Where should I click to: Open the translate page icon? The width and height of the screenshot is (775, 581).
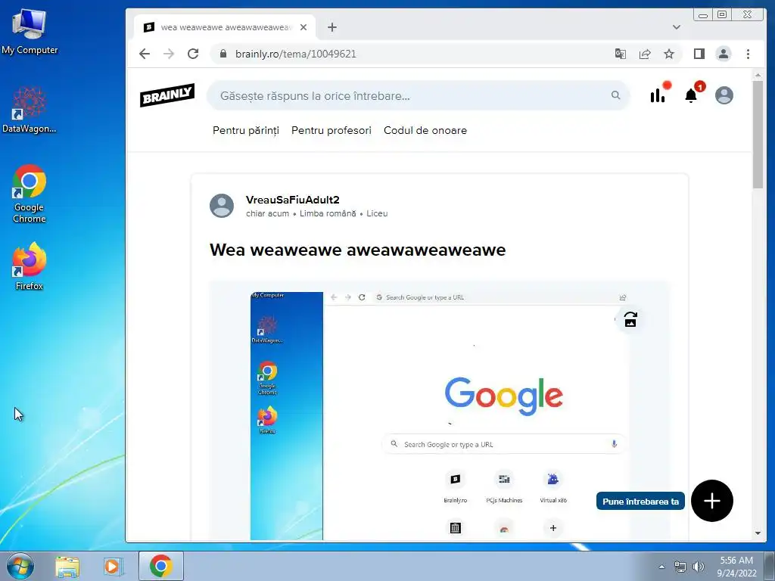click(x=621, y=54)
